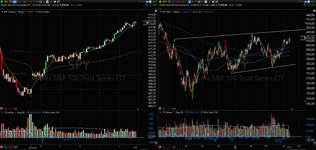The width and height of the screenshot is (316, 150).
Task: Select the 5m timeframe tab on left chart
Action: click(15, 2)
